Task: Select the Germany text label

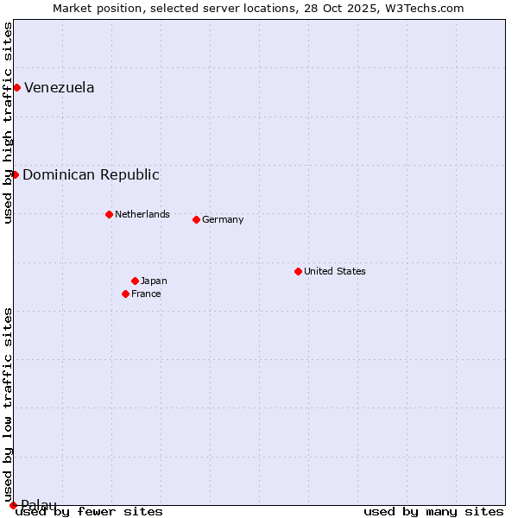Action: click(223, 219)
